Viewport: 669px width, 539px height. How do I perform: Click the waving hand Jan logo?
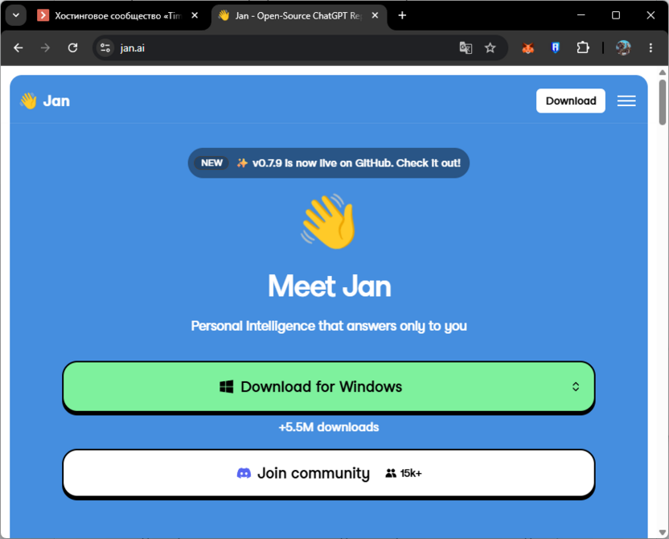29,101
